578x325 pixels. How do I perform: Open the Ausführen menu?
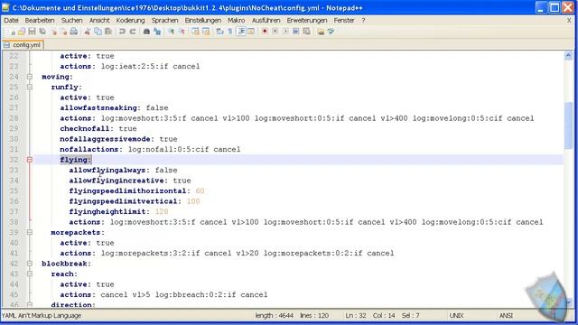[266, 20]
